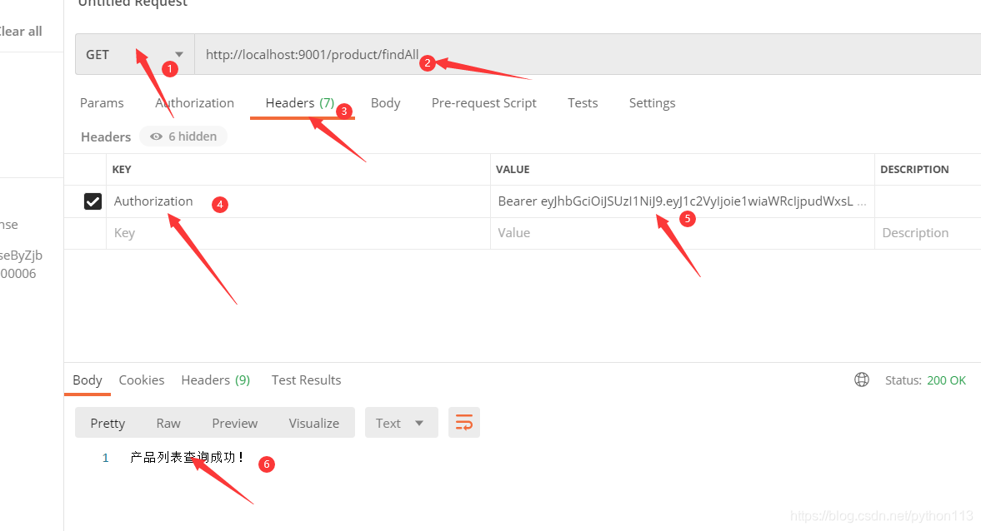This screenshot has width=981, height=531.
Task: Open the response Headers (9) tab
Action: pyautogui.click(x=216, y=380)
